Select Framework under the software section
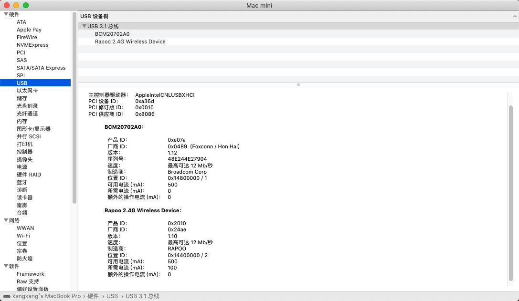Image resolution: width=519 pixels, height=301 pixels. tap(31, 274)
